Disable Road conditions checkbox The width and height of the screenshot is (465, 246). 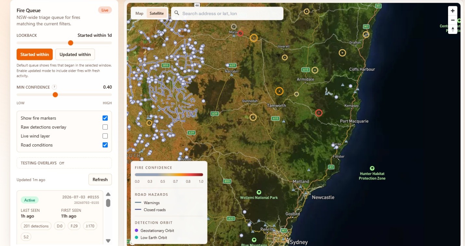[105, 145]
